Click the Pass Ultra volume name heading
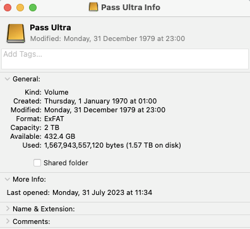 coord(51,28)
